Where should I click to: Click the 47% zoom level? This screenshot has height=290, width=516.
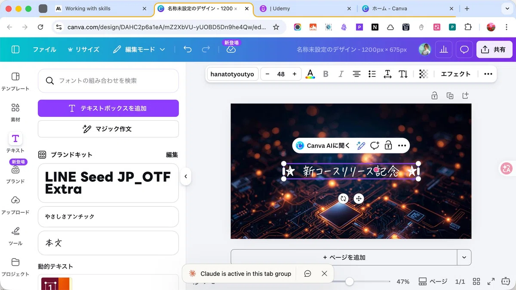tap(403, 282)
